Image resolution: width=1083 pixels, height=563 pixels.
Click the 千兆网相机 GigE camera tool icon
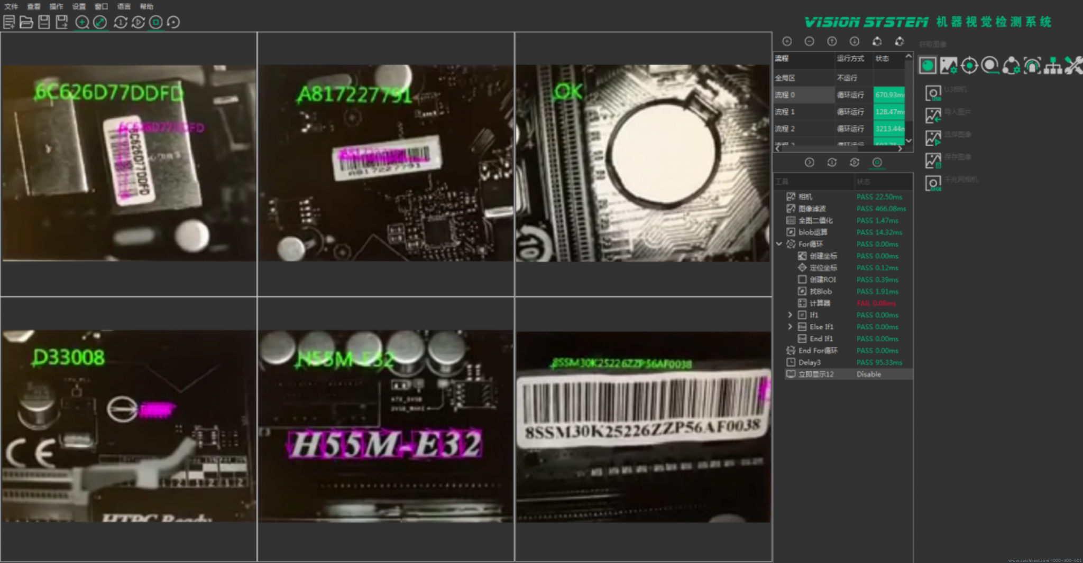[x=933, y=183]
